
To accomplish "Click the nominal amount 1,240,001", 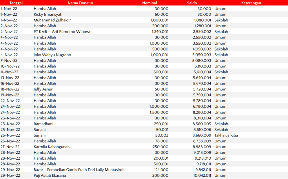I will click(159, 32).
